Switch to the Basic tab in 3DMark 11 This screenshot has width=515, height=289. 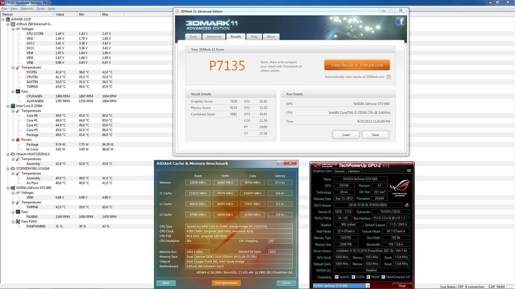[194, 37]
